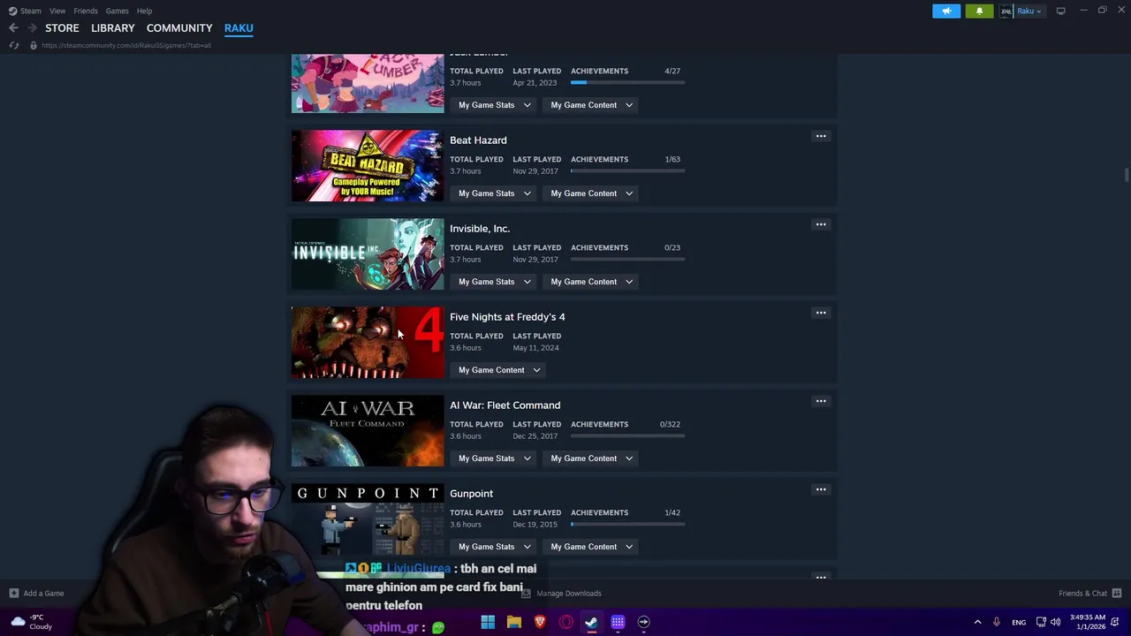This screenshot has height=636, width=1131.
Task: Expand My Game Content for AI War: Fleet Command
Action: pos(591,458)
